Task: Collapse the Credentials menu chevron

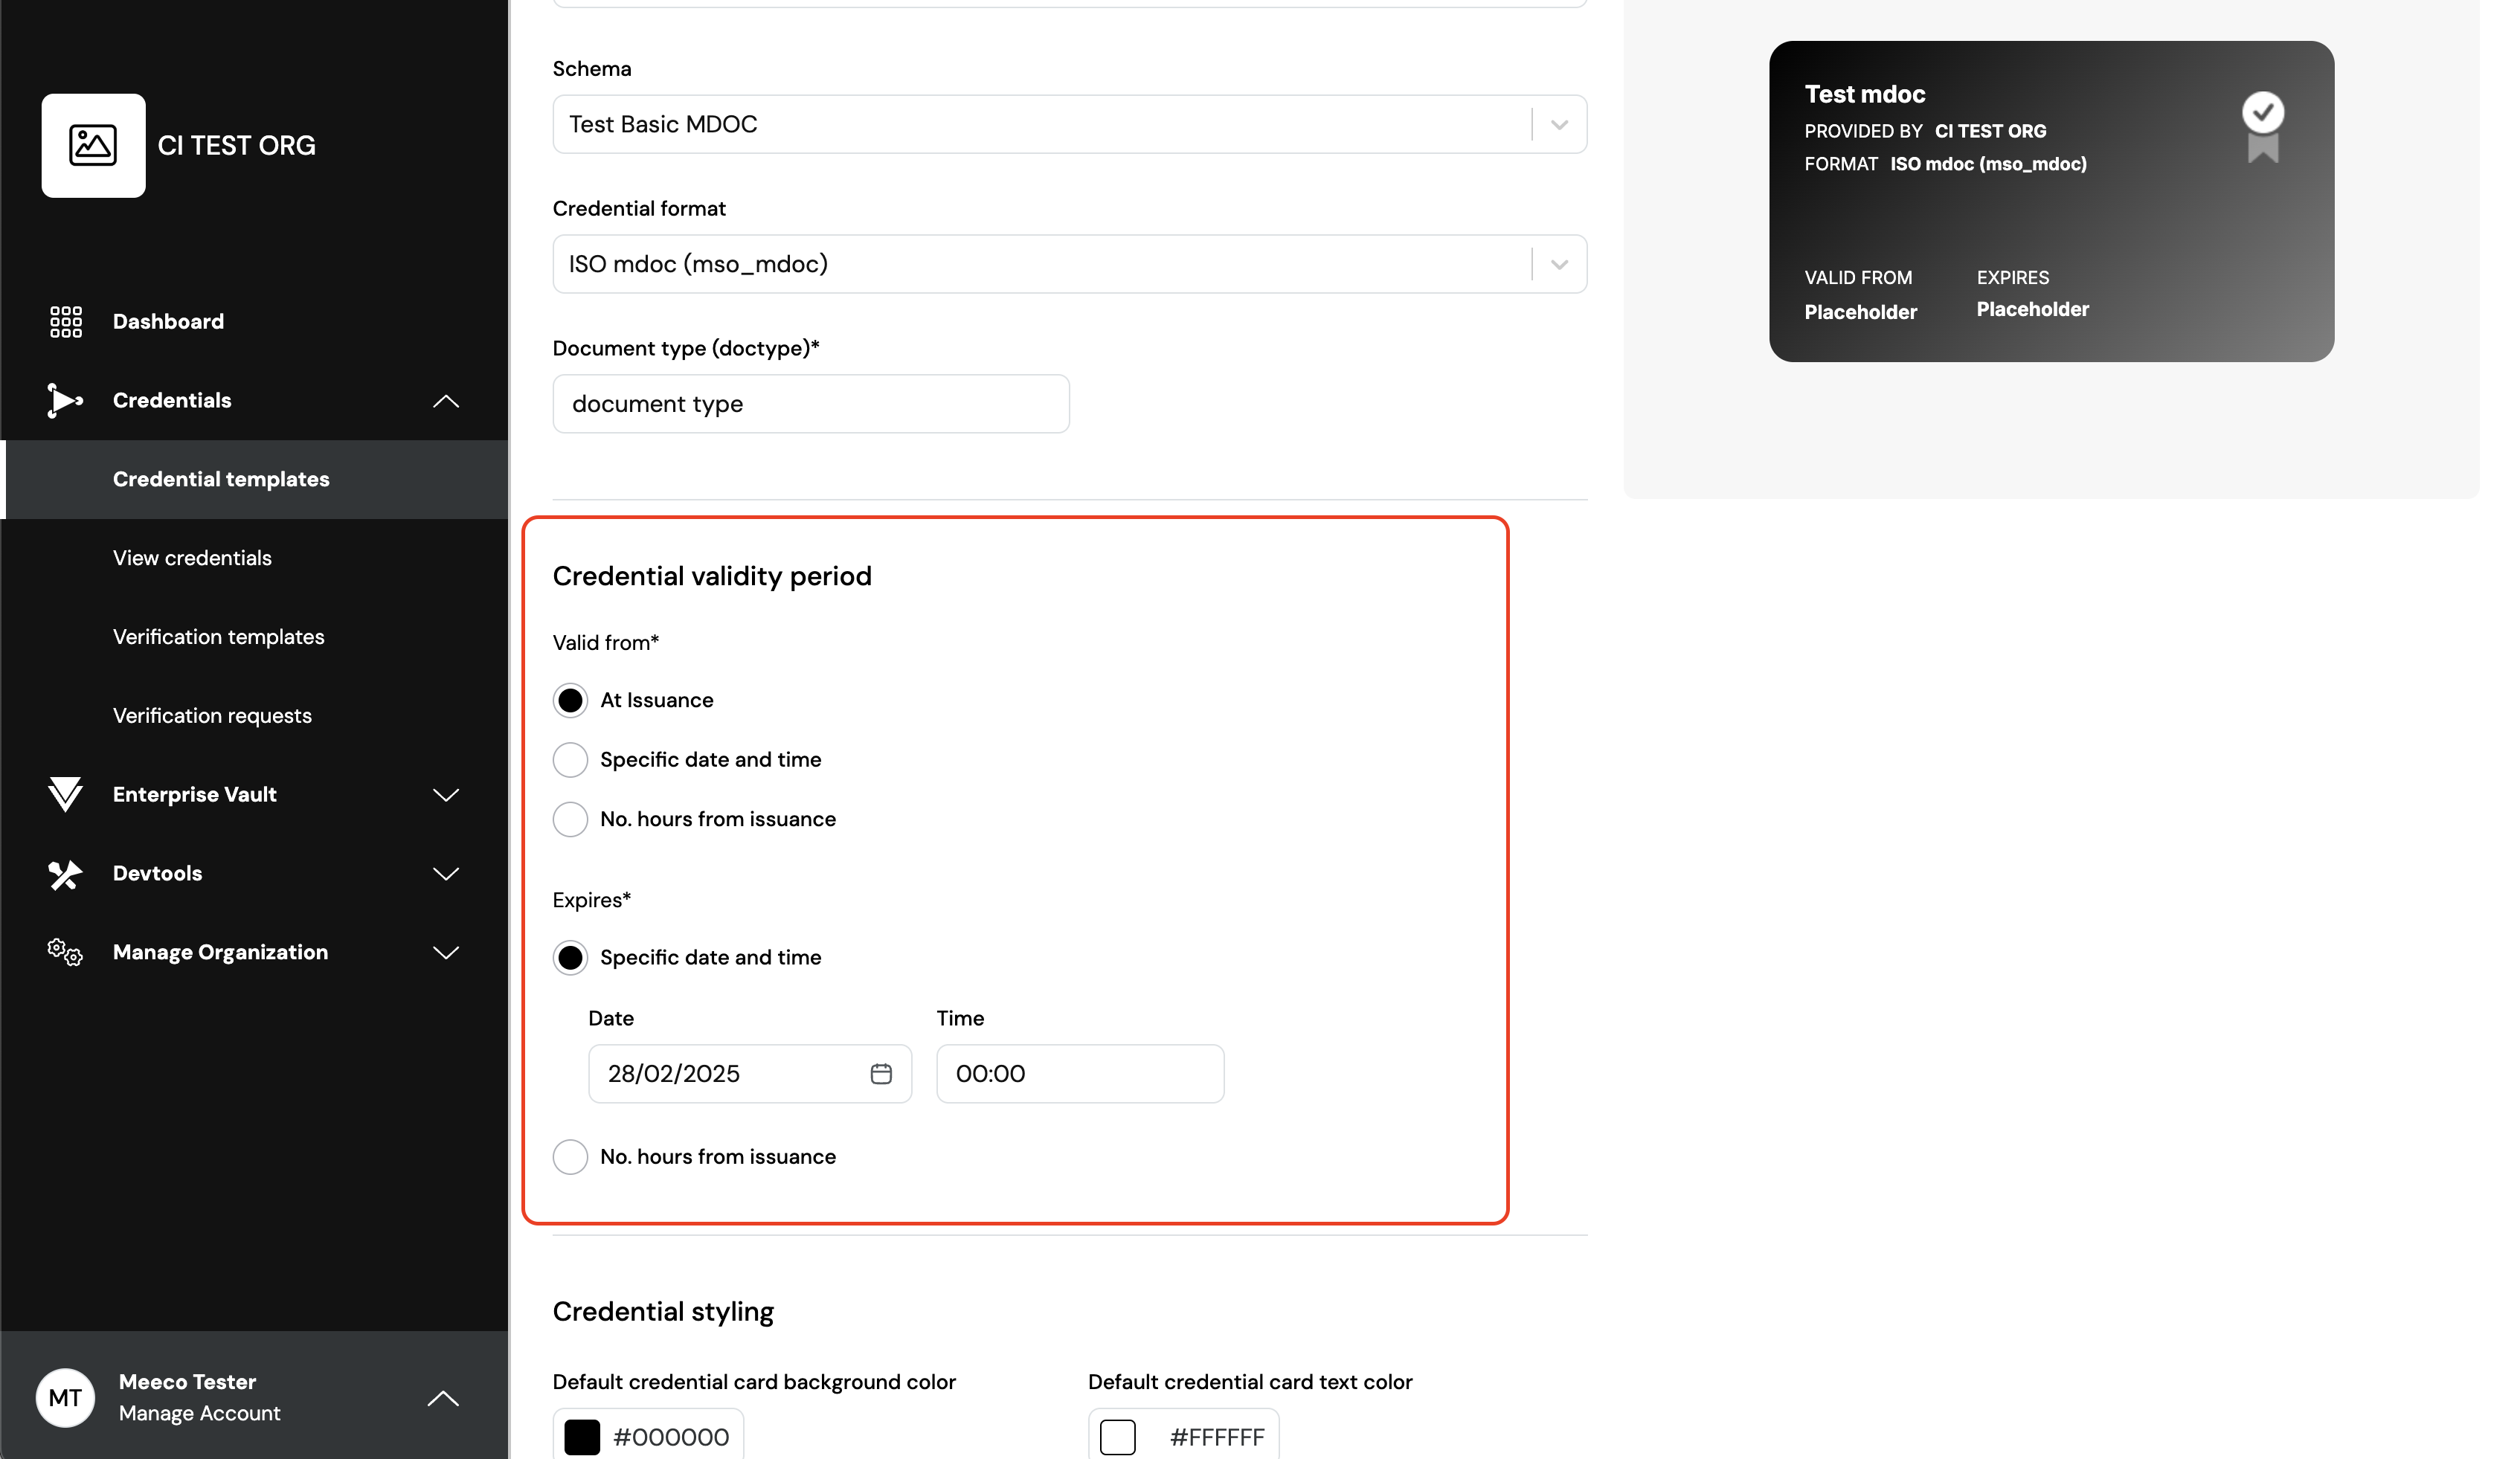Action: [x=446, y=401]
